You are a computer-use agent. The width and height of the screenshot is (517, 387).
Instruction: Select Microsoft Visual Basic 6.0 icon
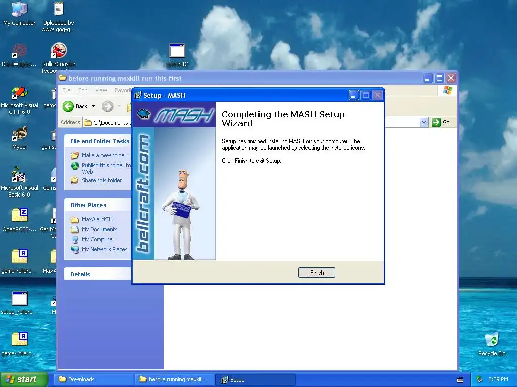coord(19,182)
